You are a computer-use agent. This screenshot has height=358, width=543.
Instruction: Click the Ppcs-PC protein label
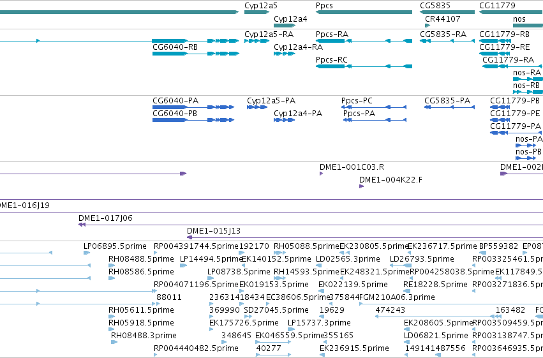click(x=357, y=101)
